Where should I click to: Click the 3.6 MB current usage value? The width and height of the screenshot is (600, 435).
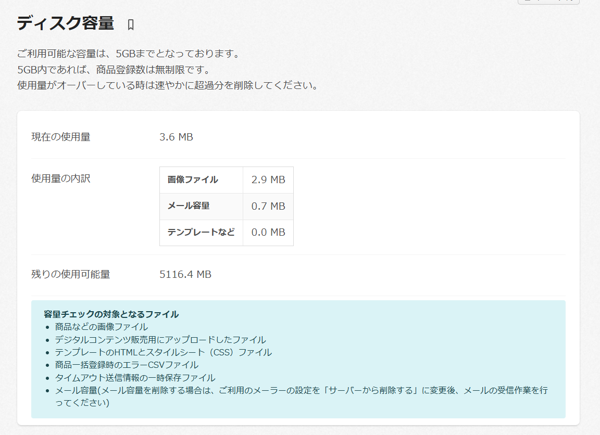tap(176, 137)
